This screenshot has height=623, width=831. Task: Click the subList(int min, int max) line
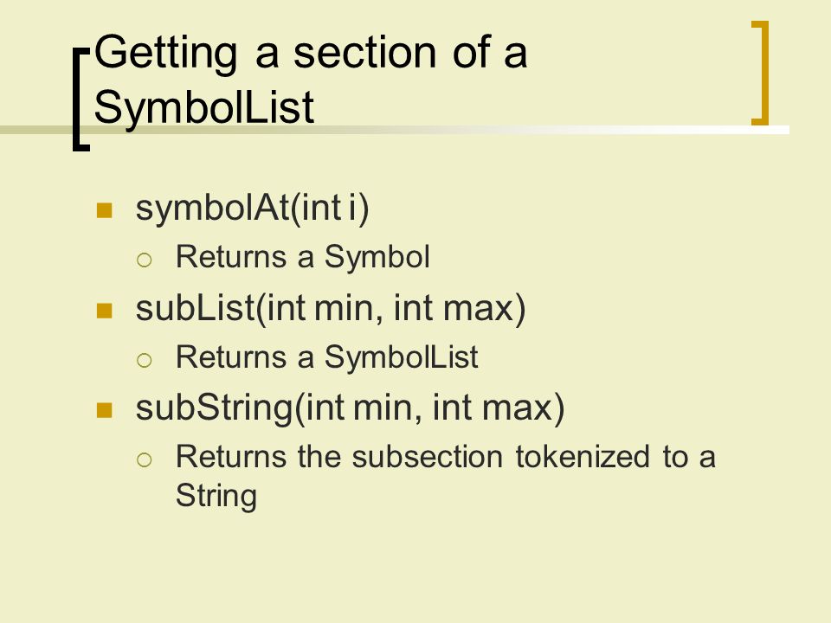331,309
